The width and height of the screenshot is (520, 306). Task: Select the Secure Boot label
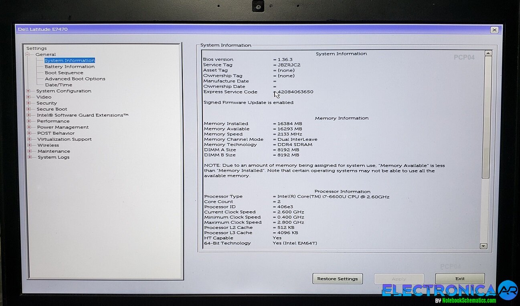pyautogui.click(x=52, y=109)
